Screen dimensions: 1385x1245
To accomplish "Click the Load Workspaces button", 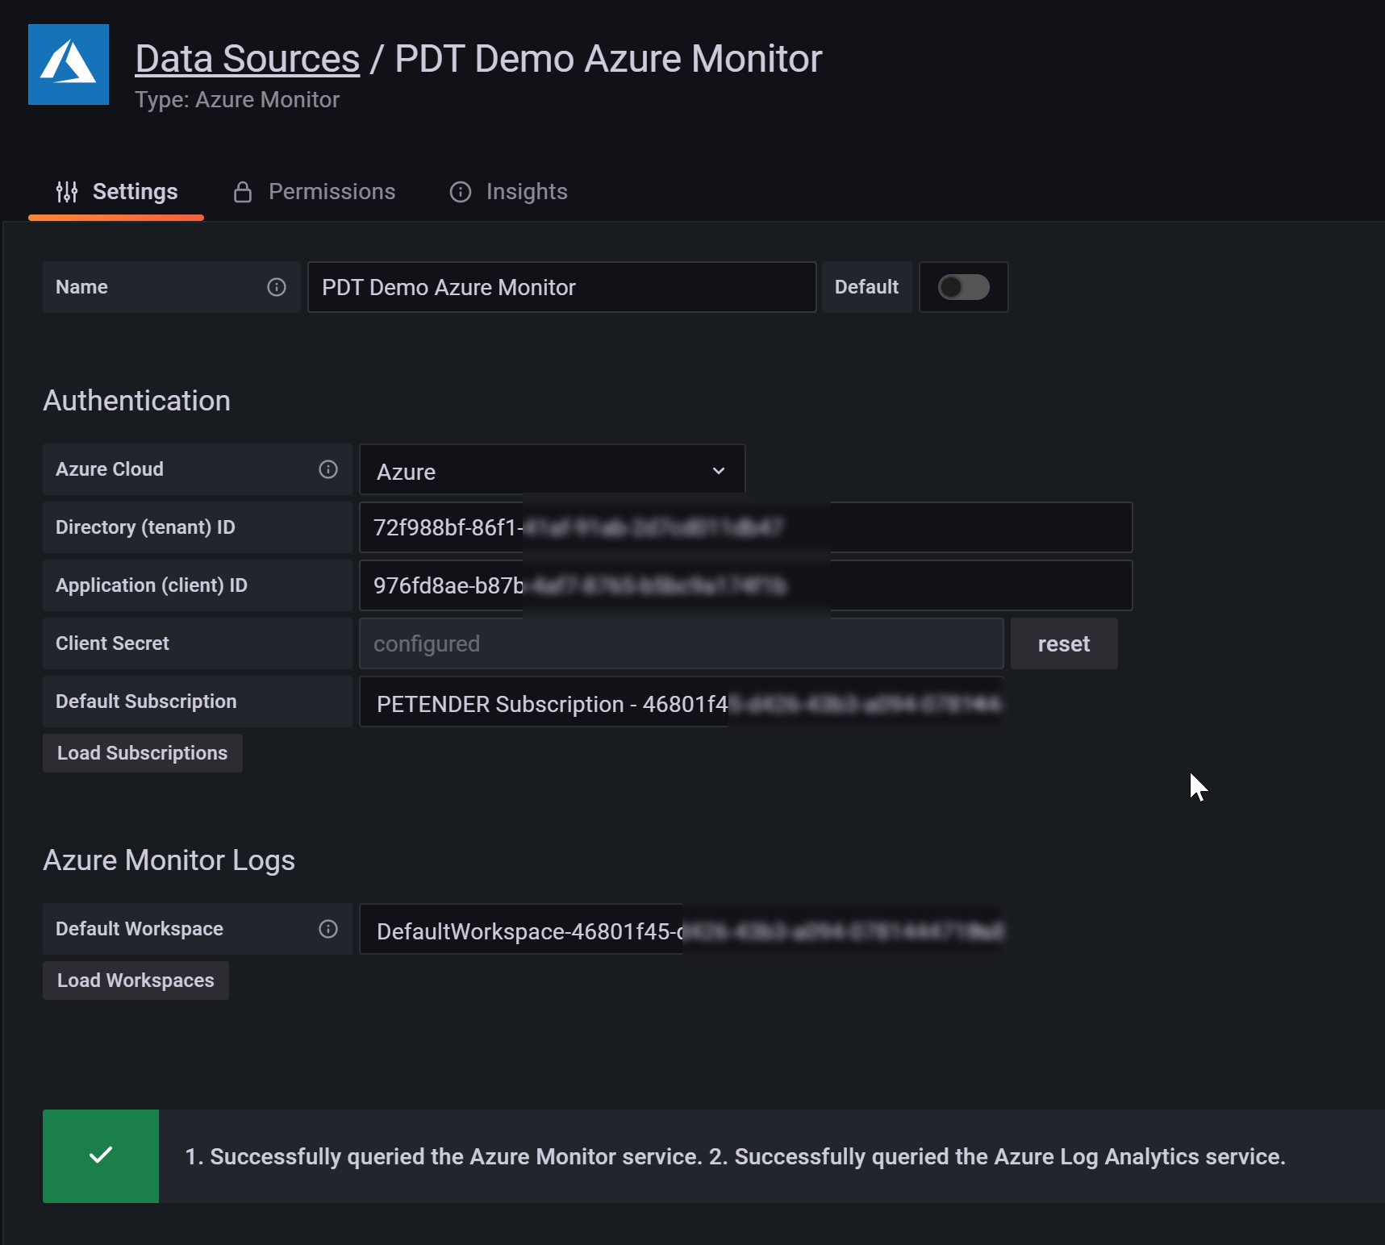I will coord(136,981).
